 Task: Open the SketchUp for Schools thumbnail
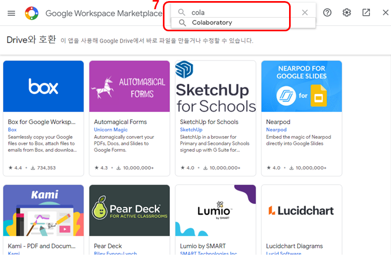click(x=215, y=86)
